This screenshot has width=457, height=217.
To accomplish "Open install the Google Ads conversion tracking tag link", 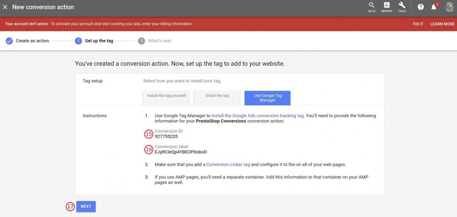I will coord(258,116).
